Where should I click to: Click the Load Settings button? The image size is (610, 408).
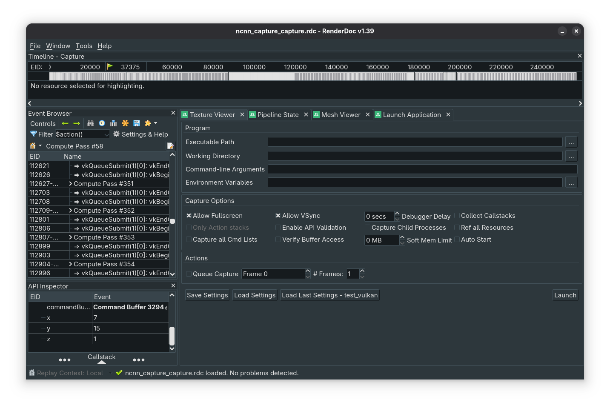[x=255, y=295]
